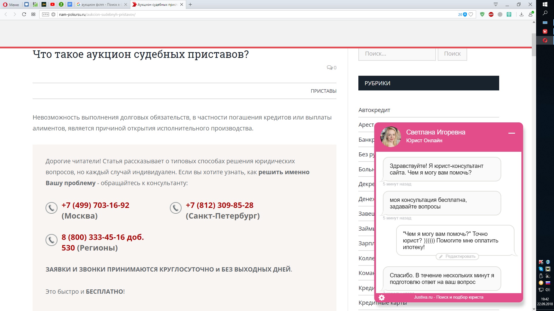The width and height of the screenshot is (554, 311).
Task: Toggle the VPN badge in address bar
Action: point(46,14)
